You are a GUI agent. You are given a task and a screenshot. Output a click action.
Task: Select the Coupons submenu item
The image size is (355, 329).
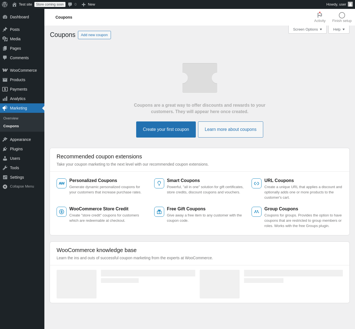click(11, 126)
